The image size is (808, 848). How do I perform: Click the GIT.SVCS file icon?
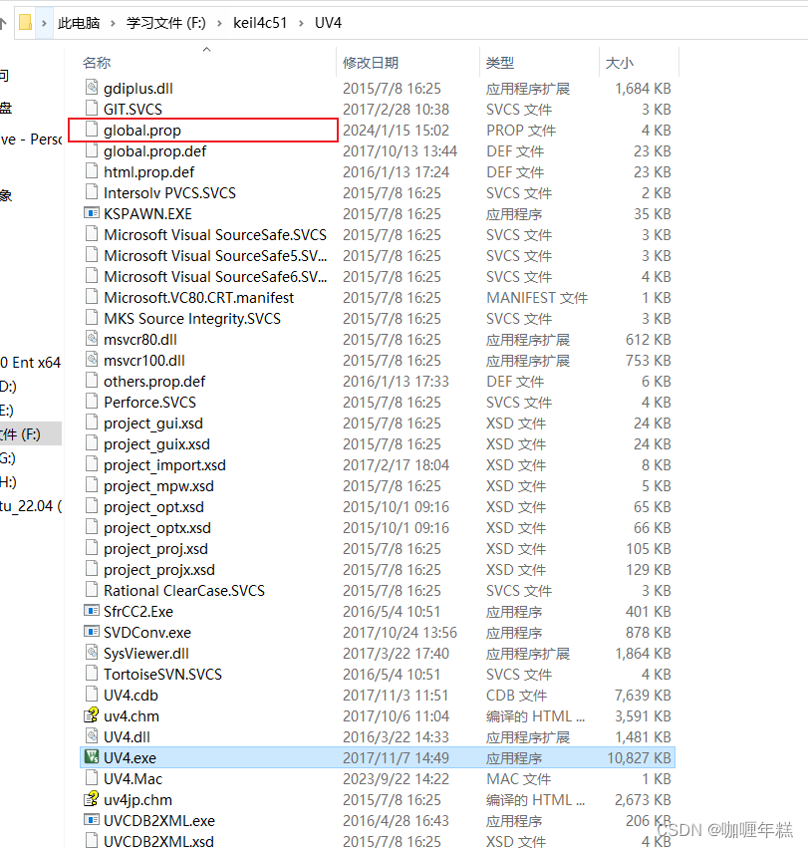[92, 109]
